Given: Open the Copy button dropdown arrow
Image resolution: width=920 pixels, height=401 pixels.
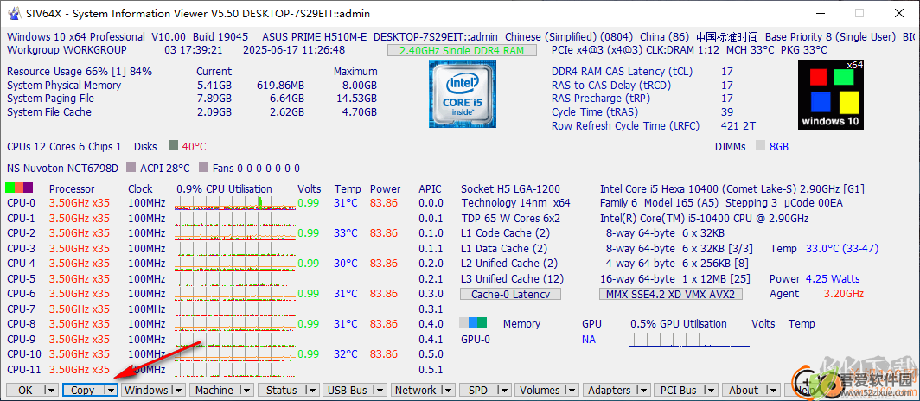Looking at the screenshot, I should 110,390.
